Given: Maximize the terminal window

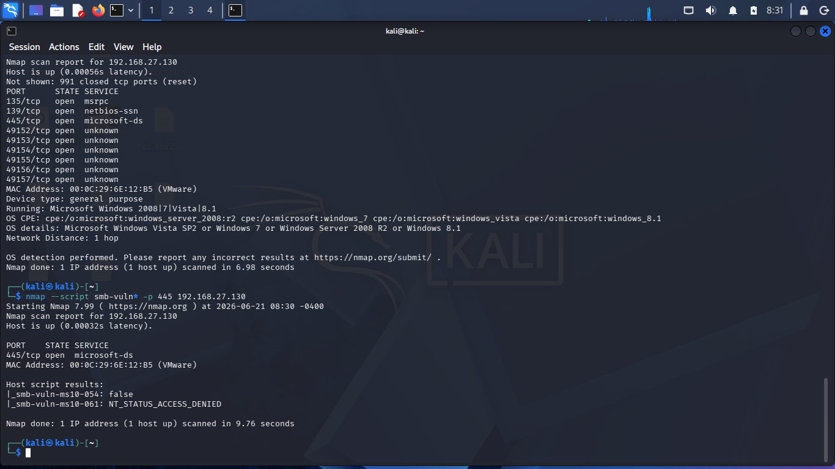Looking at the screenshot, I should [x=810, y=31].
